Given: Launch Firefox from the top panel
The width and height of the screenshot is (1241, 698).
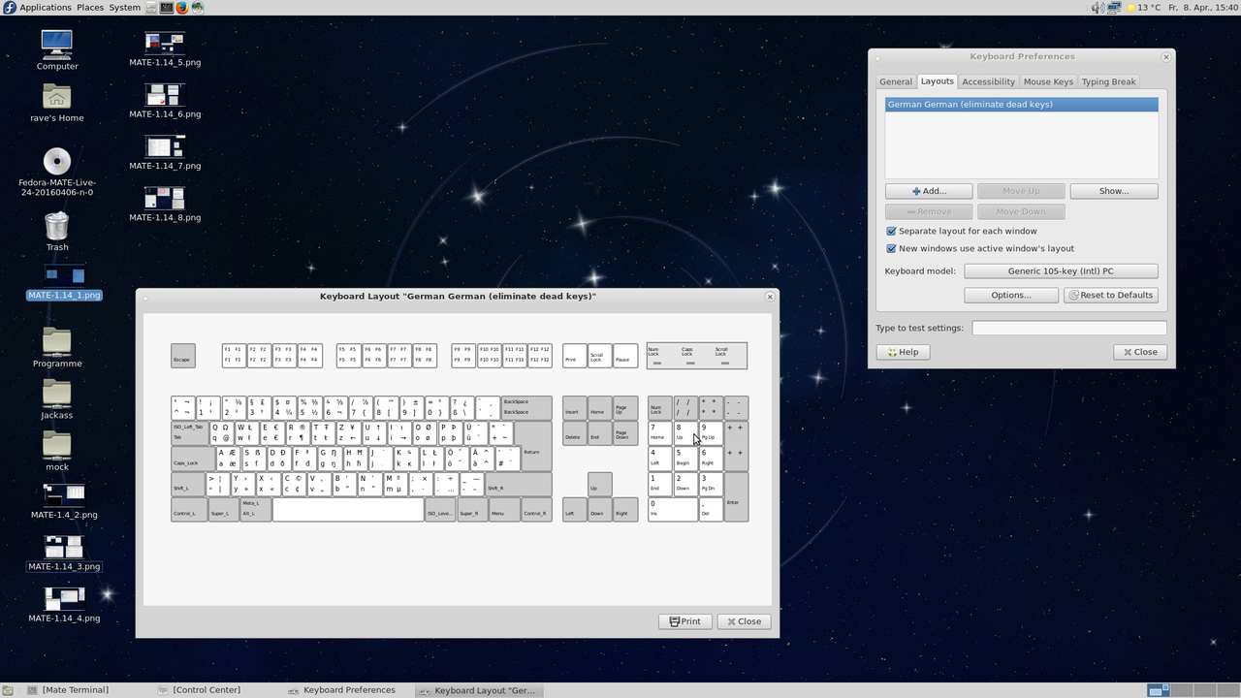Looking at the screenshot, I should click(182, 8).
